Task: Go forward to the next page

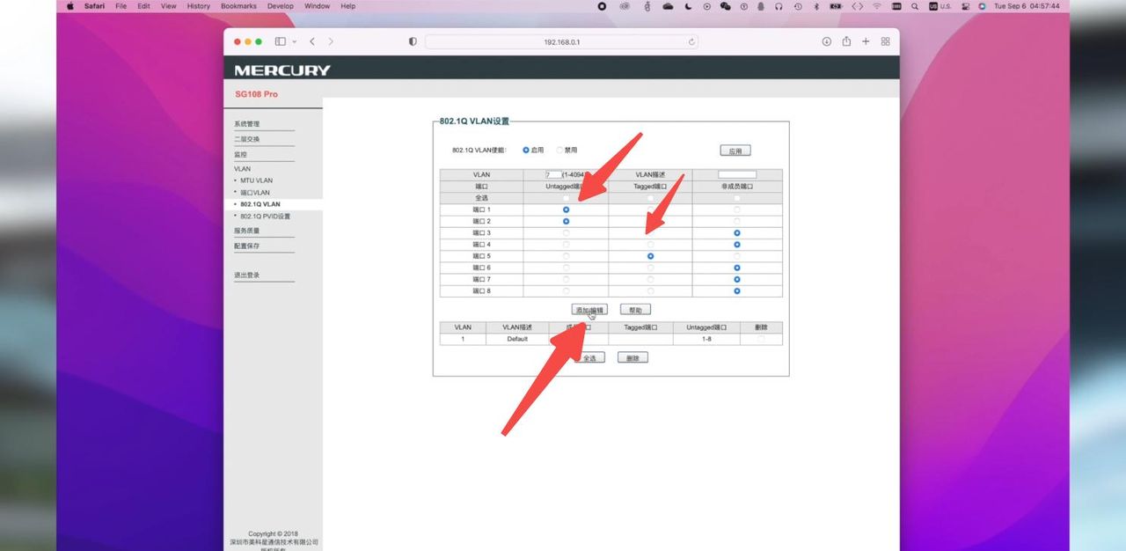Action: [331, 41]
